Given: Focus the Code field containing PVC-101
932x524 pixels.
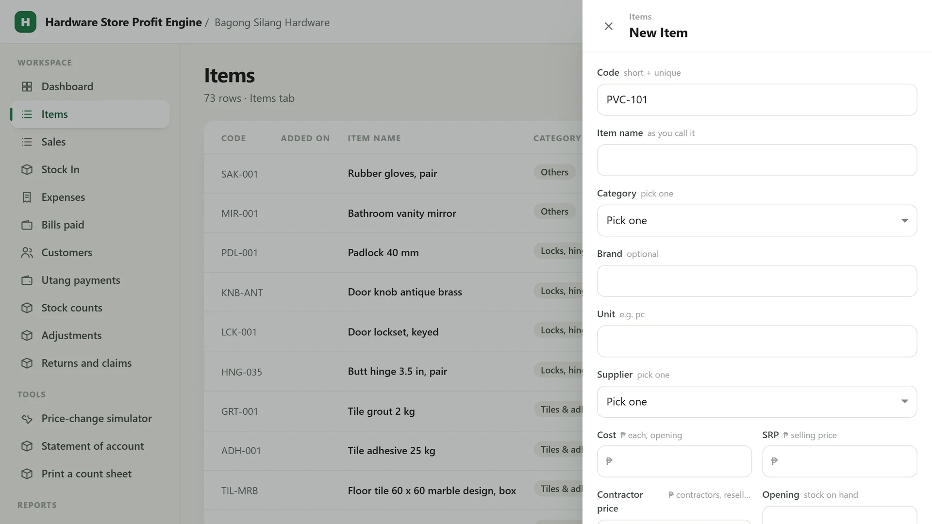Looking at the screenshot, I should tap(757, 99).
